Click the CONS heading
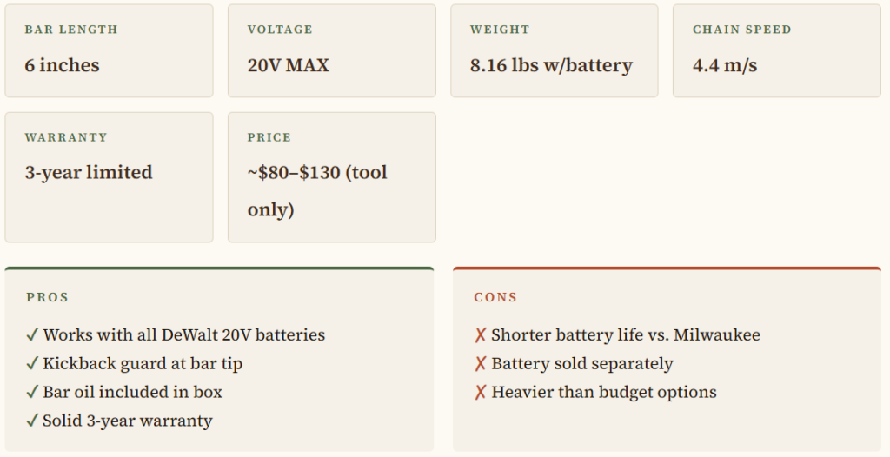The width and height of the screenshot is (890, 457). [x=495, y=297]
